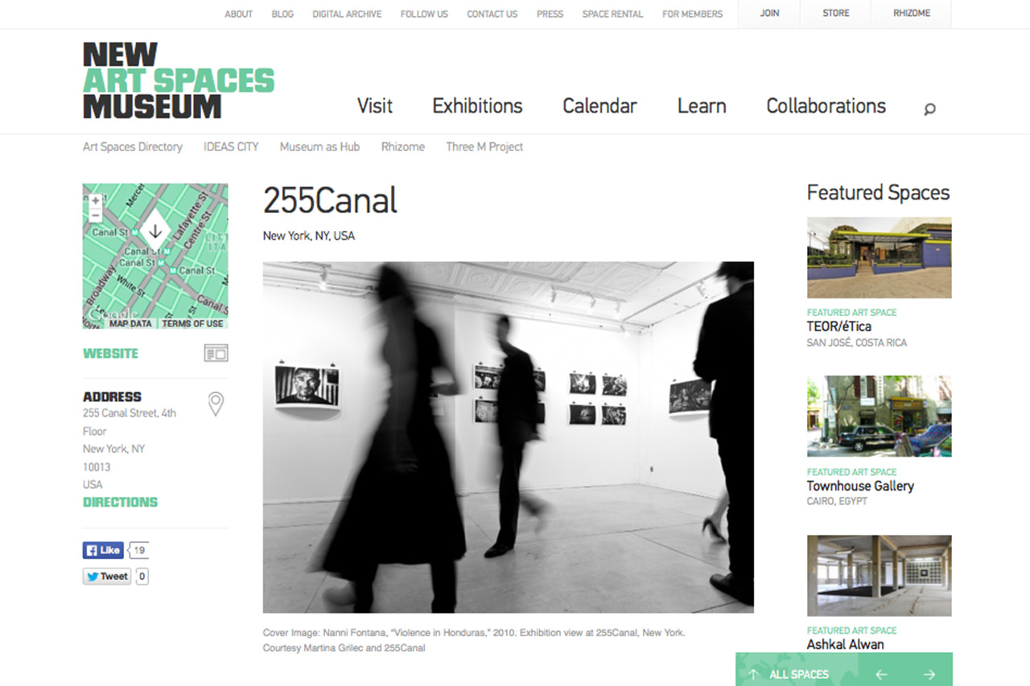Click the JOIN button in top bar

point(769,14)
